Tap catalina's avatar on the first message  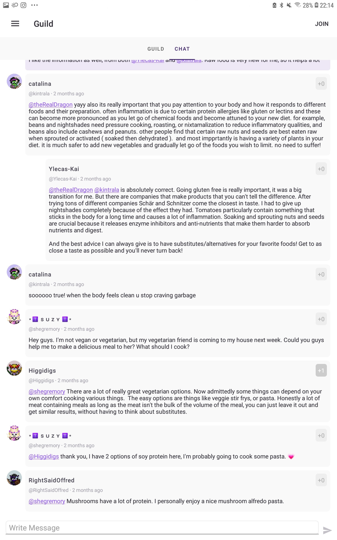14,81
